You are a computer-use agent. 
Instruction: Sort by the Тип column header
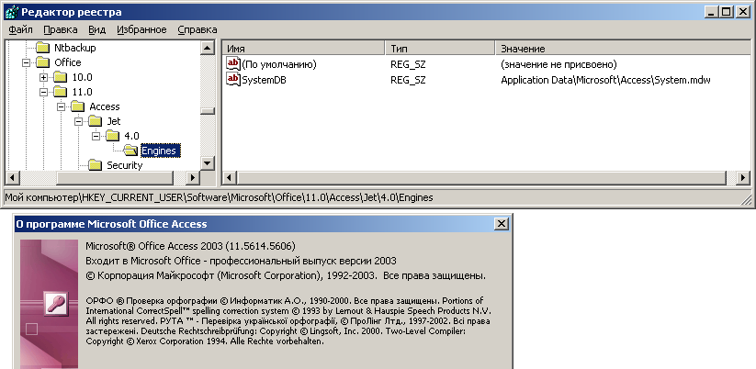[440, 48]
